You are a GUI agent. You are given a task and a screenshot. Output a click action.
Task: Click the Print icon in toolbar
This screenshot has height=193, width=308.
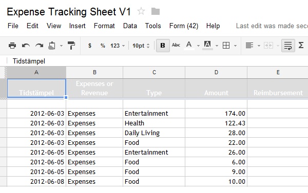(x=12, y=46)
